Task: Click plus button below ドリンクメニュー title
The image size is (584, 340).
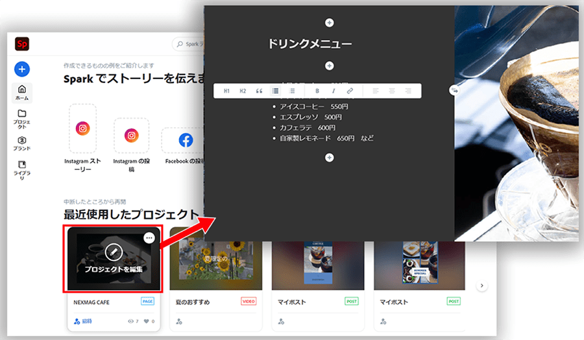Action: (x=329, y=66)
